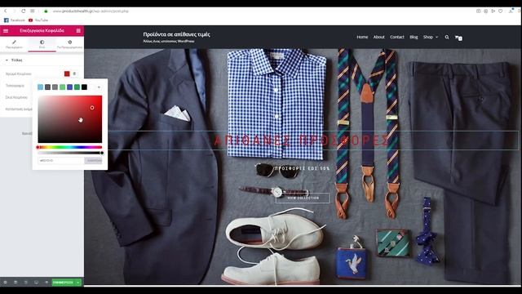Click the heart bookmark icon in browser
The width and height of the screenshot is (522, 294).
tap(500, 11)
